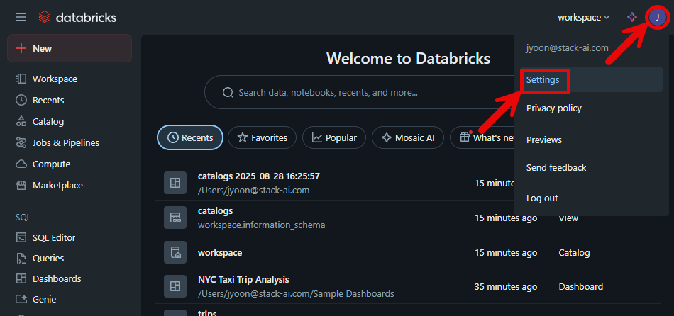Open Genie in the sidebar
The height and width of the screenshot is (316, 674).
[x=44, y=299]
